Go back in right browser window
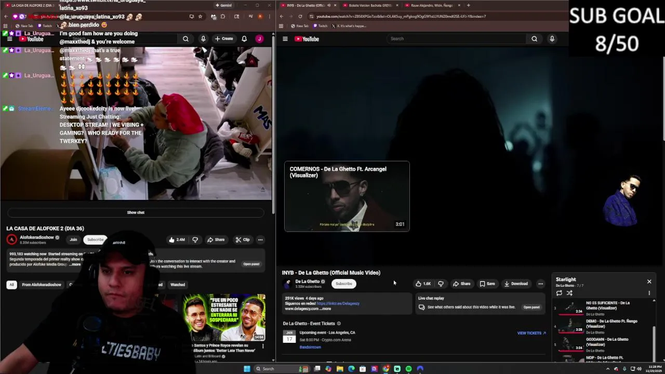 click(x=281, y=16)
